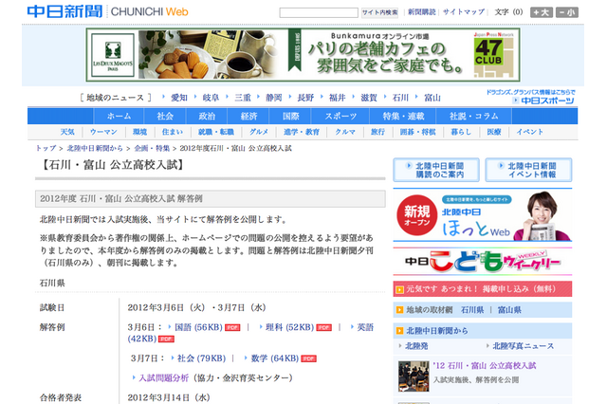The height and width of the screenshot is (404, 607).
Task: Select 岐阜 regional news
Action: (211, 98)
